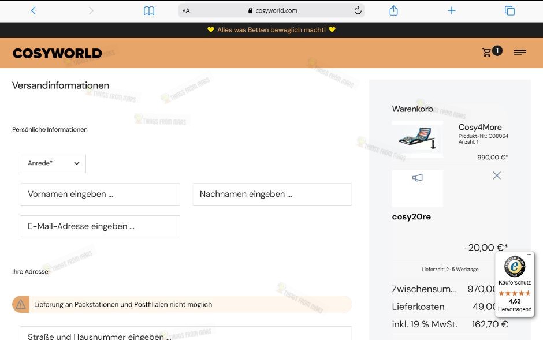
Task: Click the Cosy4More product thumbnail
Action: (x=417, y=139)
